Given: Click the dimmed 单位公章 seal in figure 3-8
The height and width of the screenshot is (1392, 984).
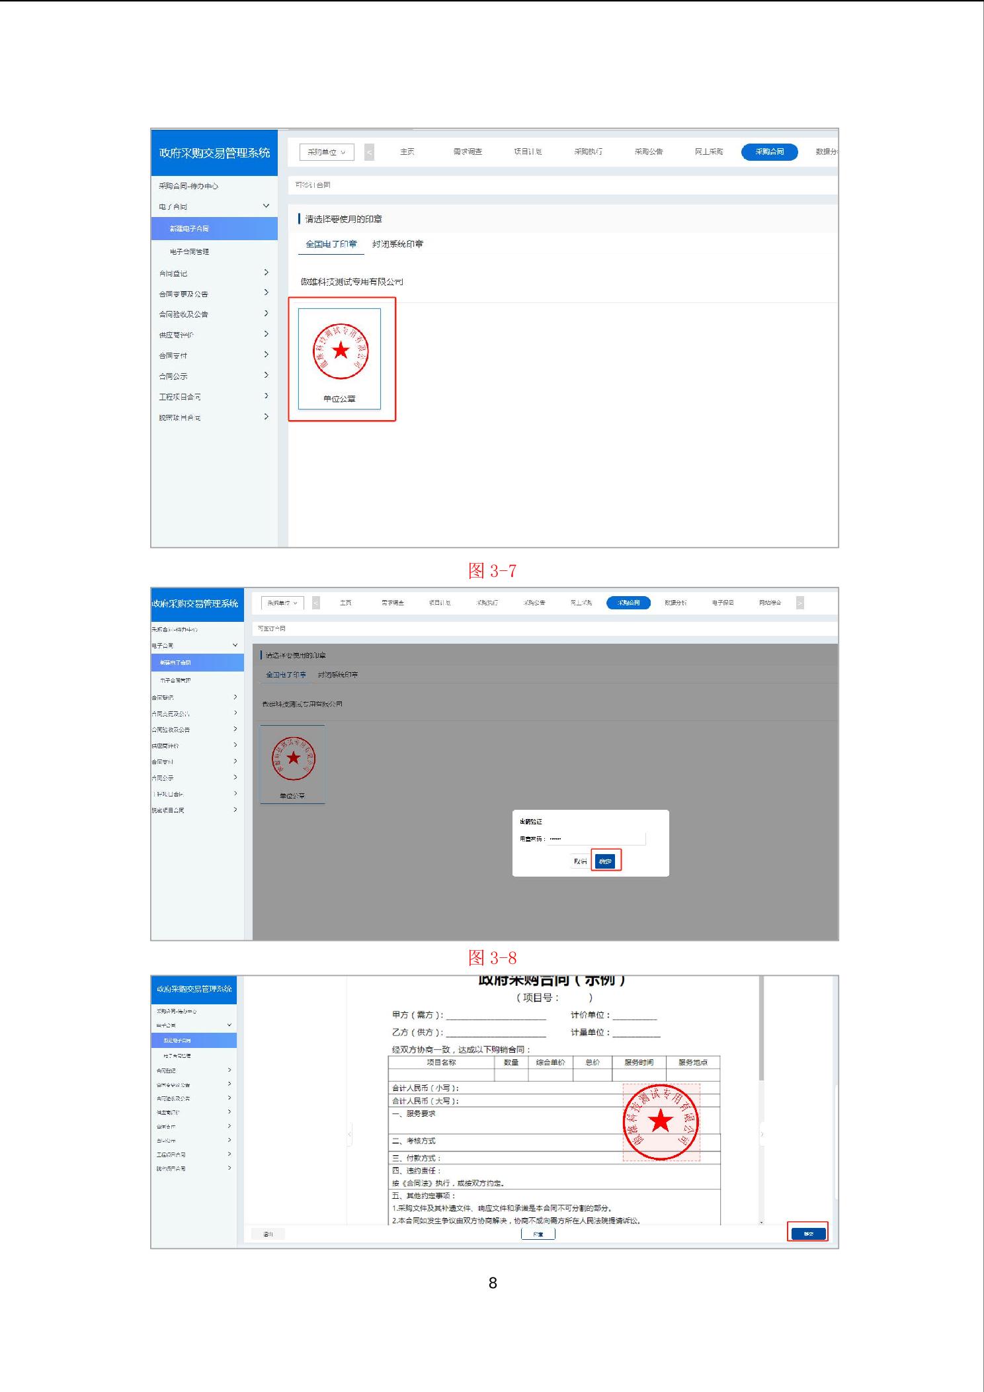Looking at the screenshot, I should tap(293, 763).
